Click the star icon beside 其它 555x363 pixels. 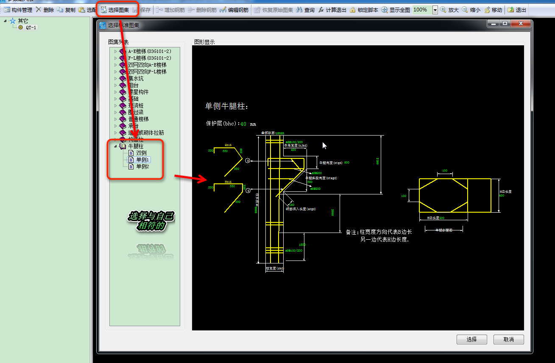pyautogui.click(x=13, y=21)
